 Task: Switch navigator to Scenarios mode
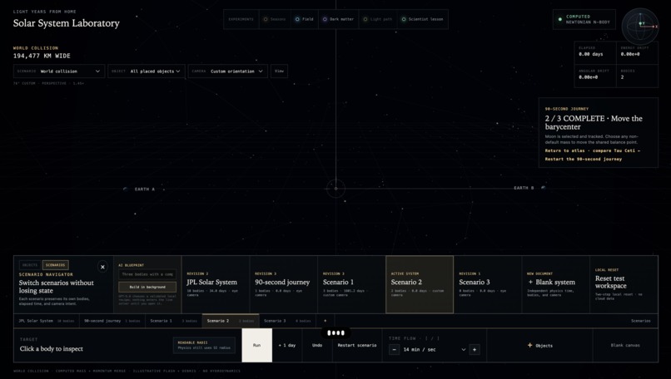pyautogui.click(x=56, y=265)
